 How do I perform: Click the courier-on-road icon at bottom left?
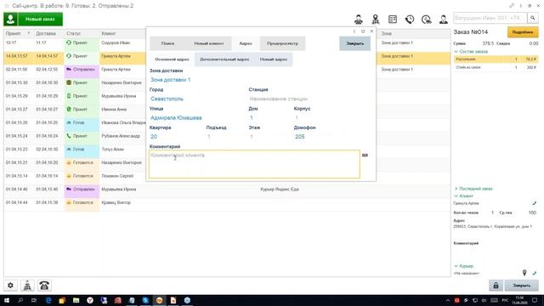[x=27, y=286]
